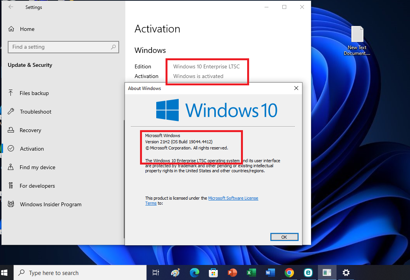
Task: Open Find my device settings
Action: 38,168
